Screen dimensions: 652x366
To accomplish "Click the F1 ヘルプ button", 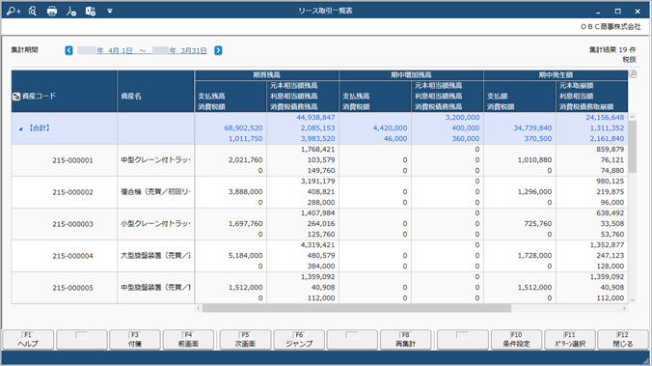I will (x=28, y=340).
